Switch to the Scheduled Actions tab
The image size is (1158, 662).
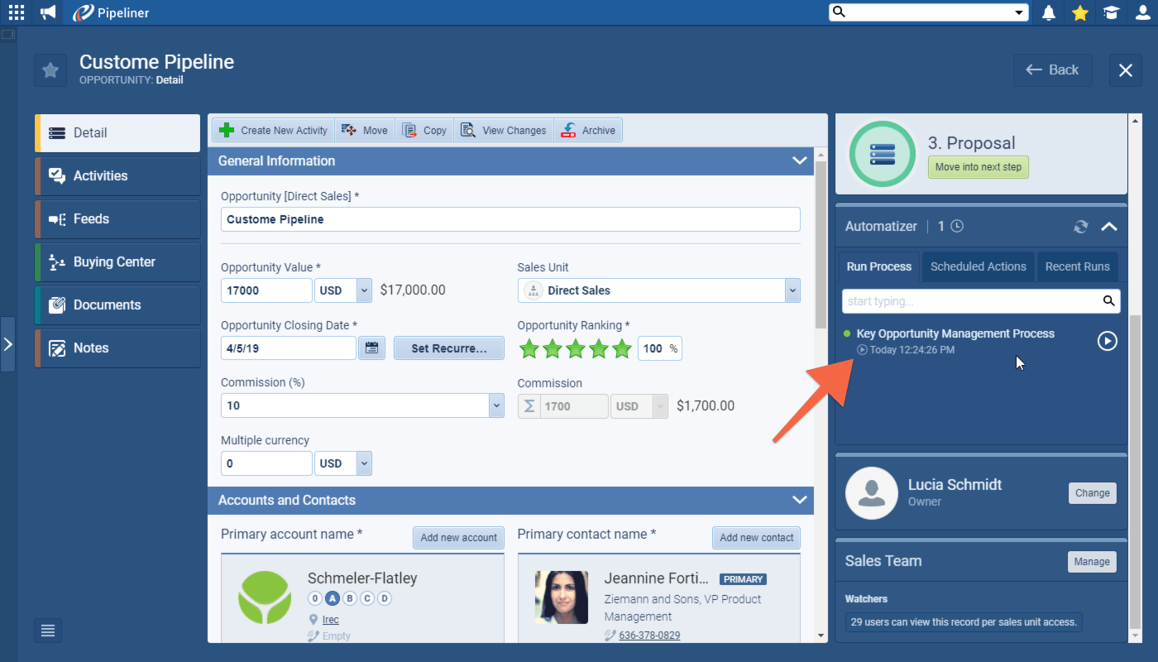[x=979, y=266]
